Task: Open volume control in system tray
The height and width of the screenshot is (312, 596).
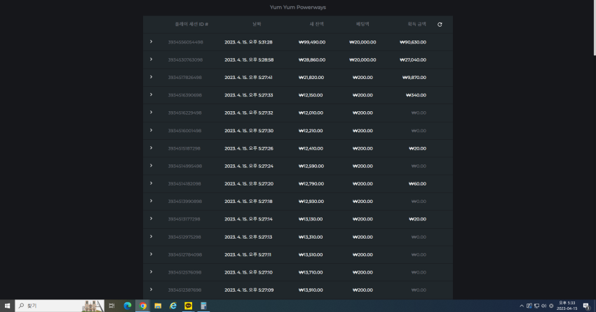Action: 544,306
